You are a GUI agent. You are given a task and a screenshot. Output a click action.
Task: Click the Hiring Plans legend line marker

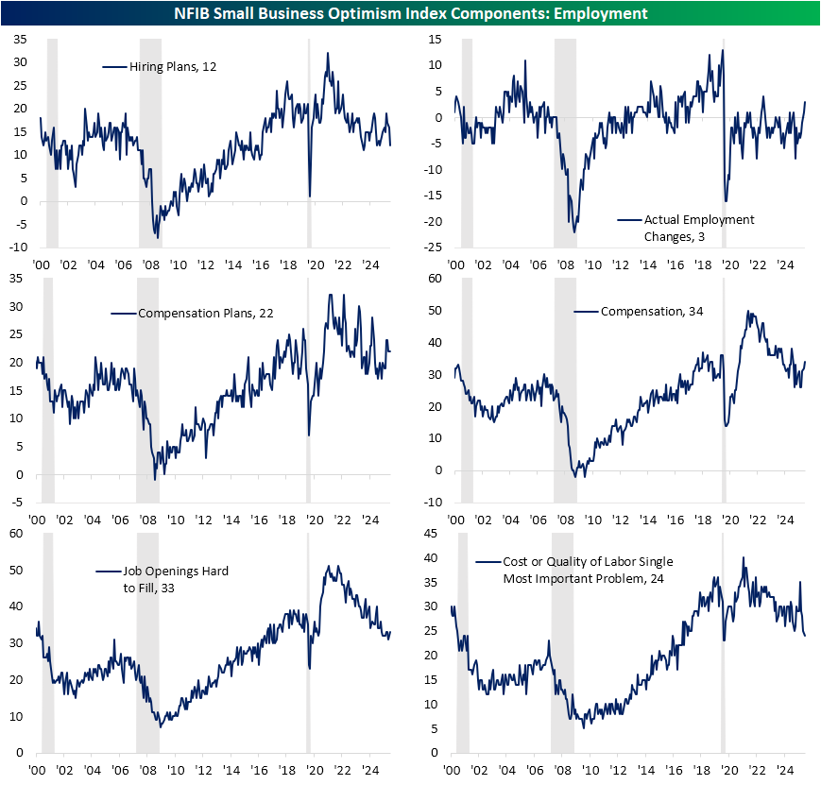(113, 67)
